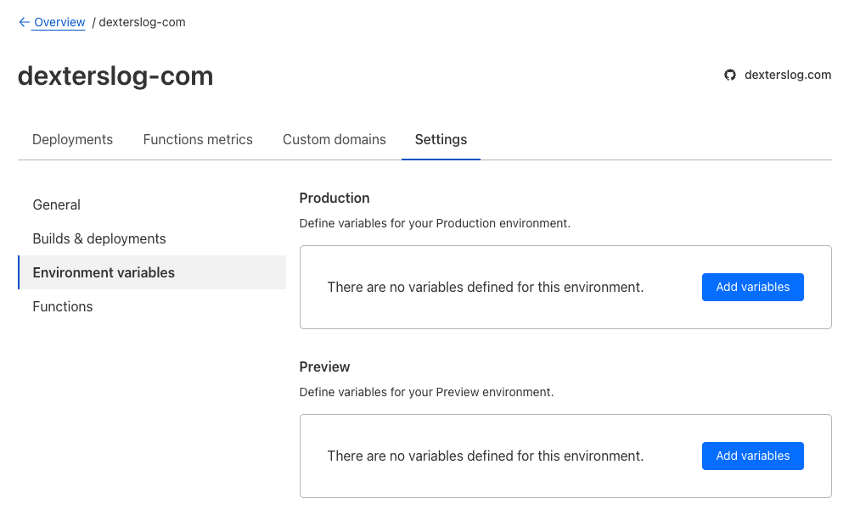
Task: Click the Production empty variables message
Action: (x=486, y=287)
